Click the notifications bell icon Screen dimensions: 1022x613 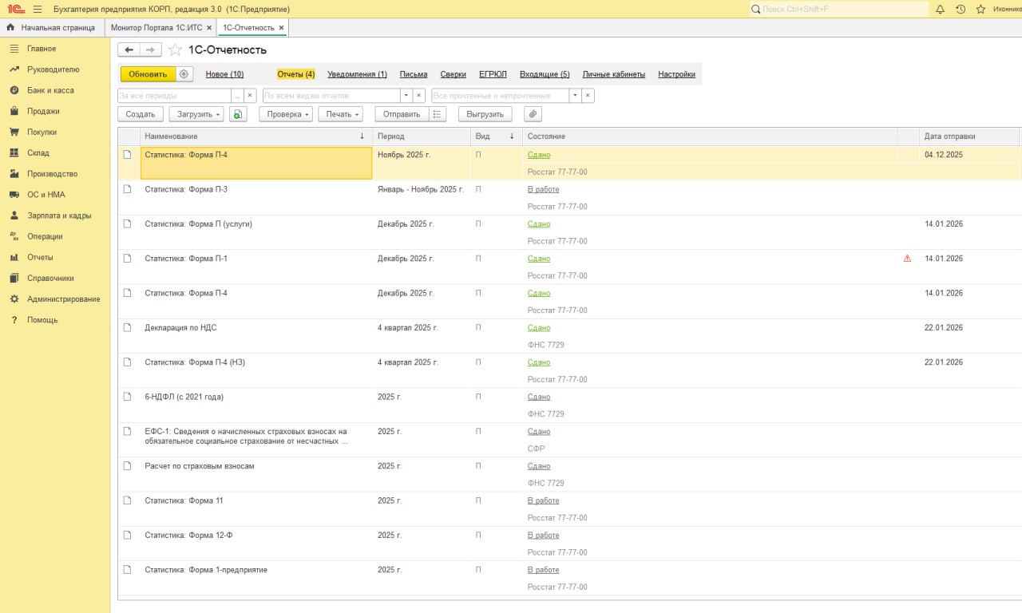[x=940, y=9]
